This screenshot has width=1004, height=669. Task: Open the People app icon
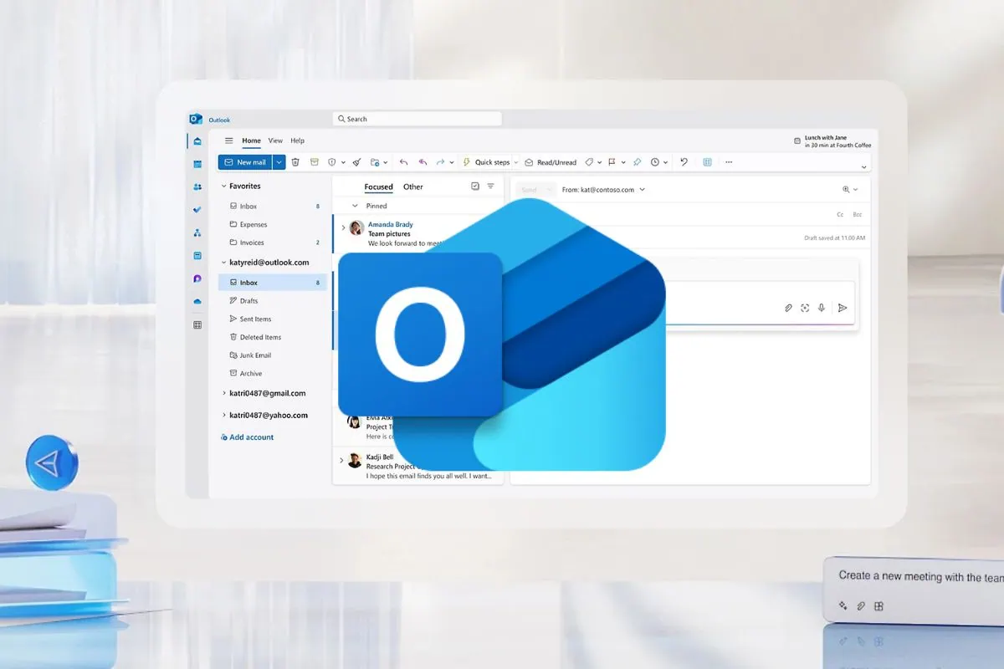pos(197,187)
